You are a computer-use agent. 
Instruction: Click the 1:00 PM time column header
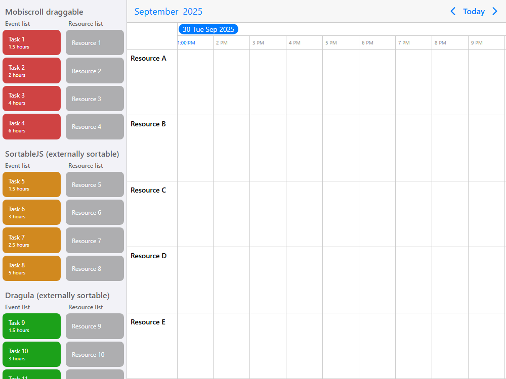pyautogui.click(x=186, y=43)
